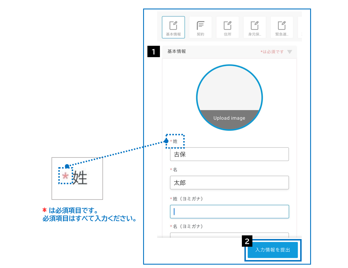Screen dimensions: 348x268
Task: Click the 基本情報 section header title
Action: pyautogui.click(x=177, y=51)
